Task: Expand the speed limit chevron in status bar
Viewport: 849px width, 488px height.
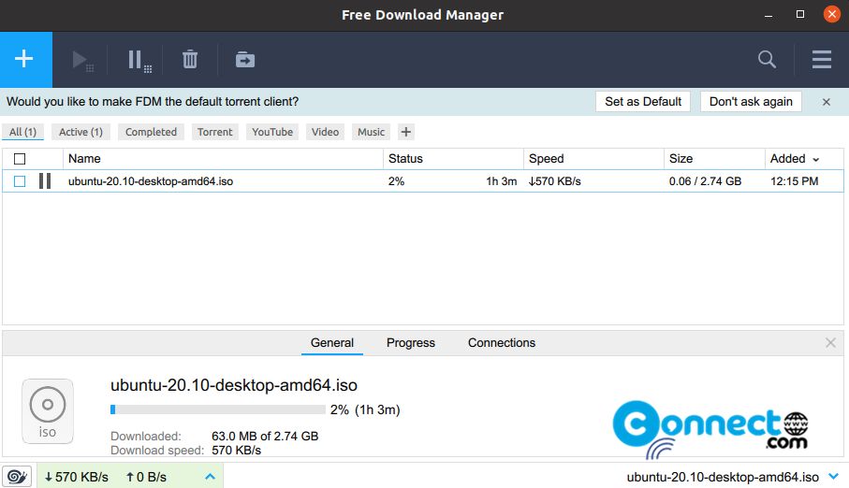Action: tap(210, 477)
